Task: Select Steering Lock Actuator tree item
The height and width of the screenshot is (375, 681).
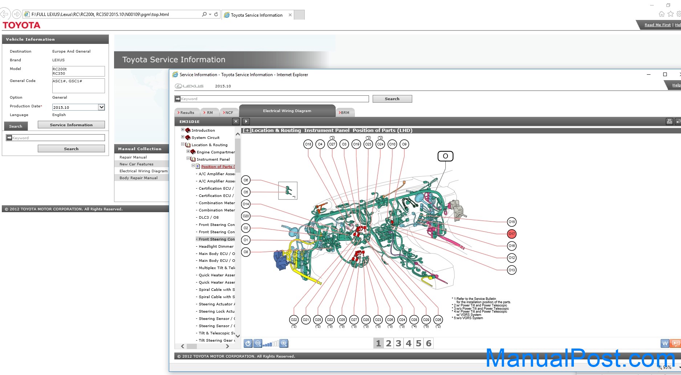Action: [216, 311]
